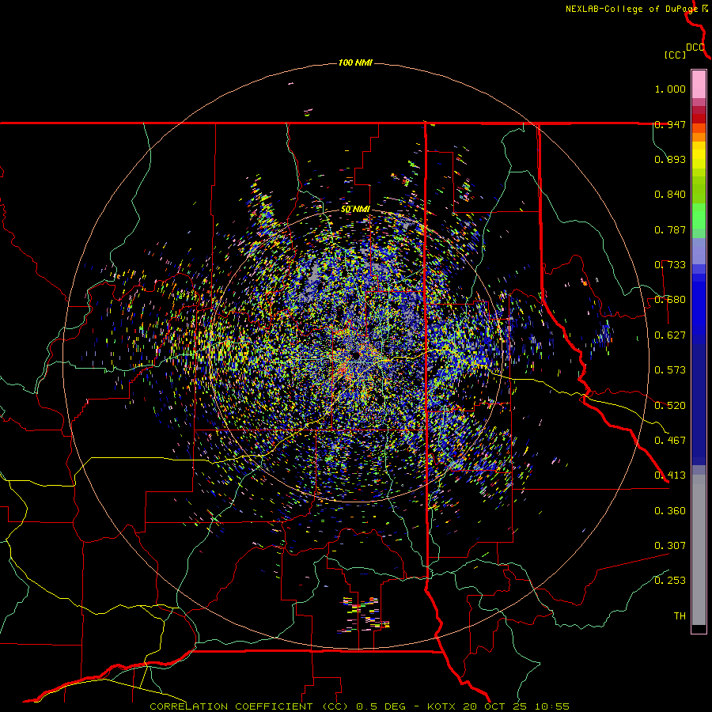Click the 0.733 color scale value
712x712 pixels.
(670, 265)
